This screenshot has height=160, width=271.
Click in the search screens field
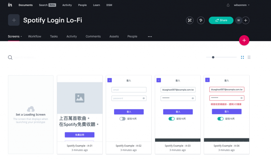click(24, 57)
